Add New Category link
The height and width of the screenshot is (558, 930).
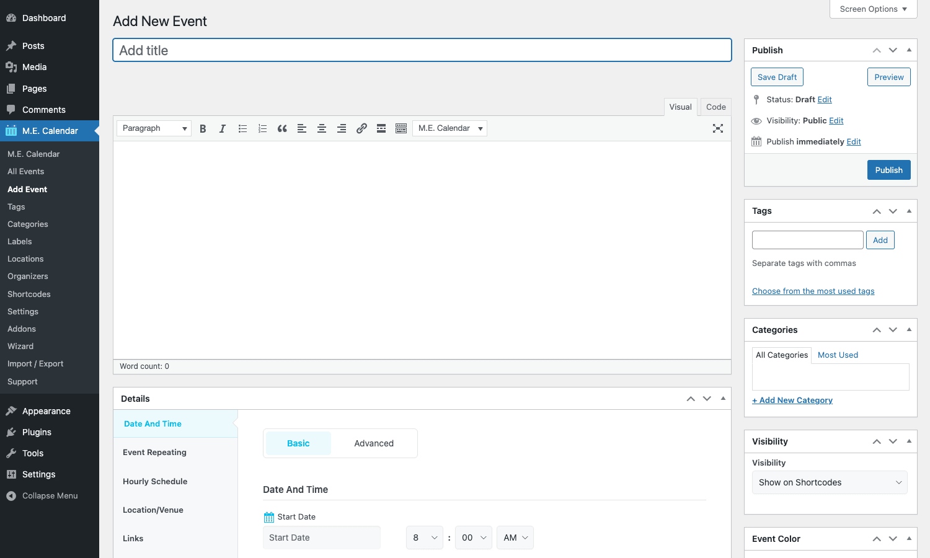coord(792,401)
